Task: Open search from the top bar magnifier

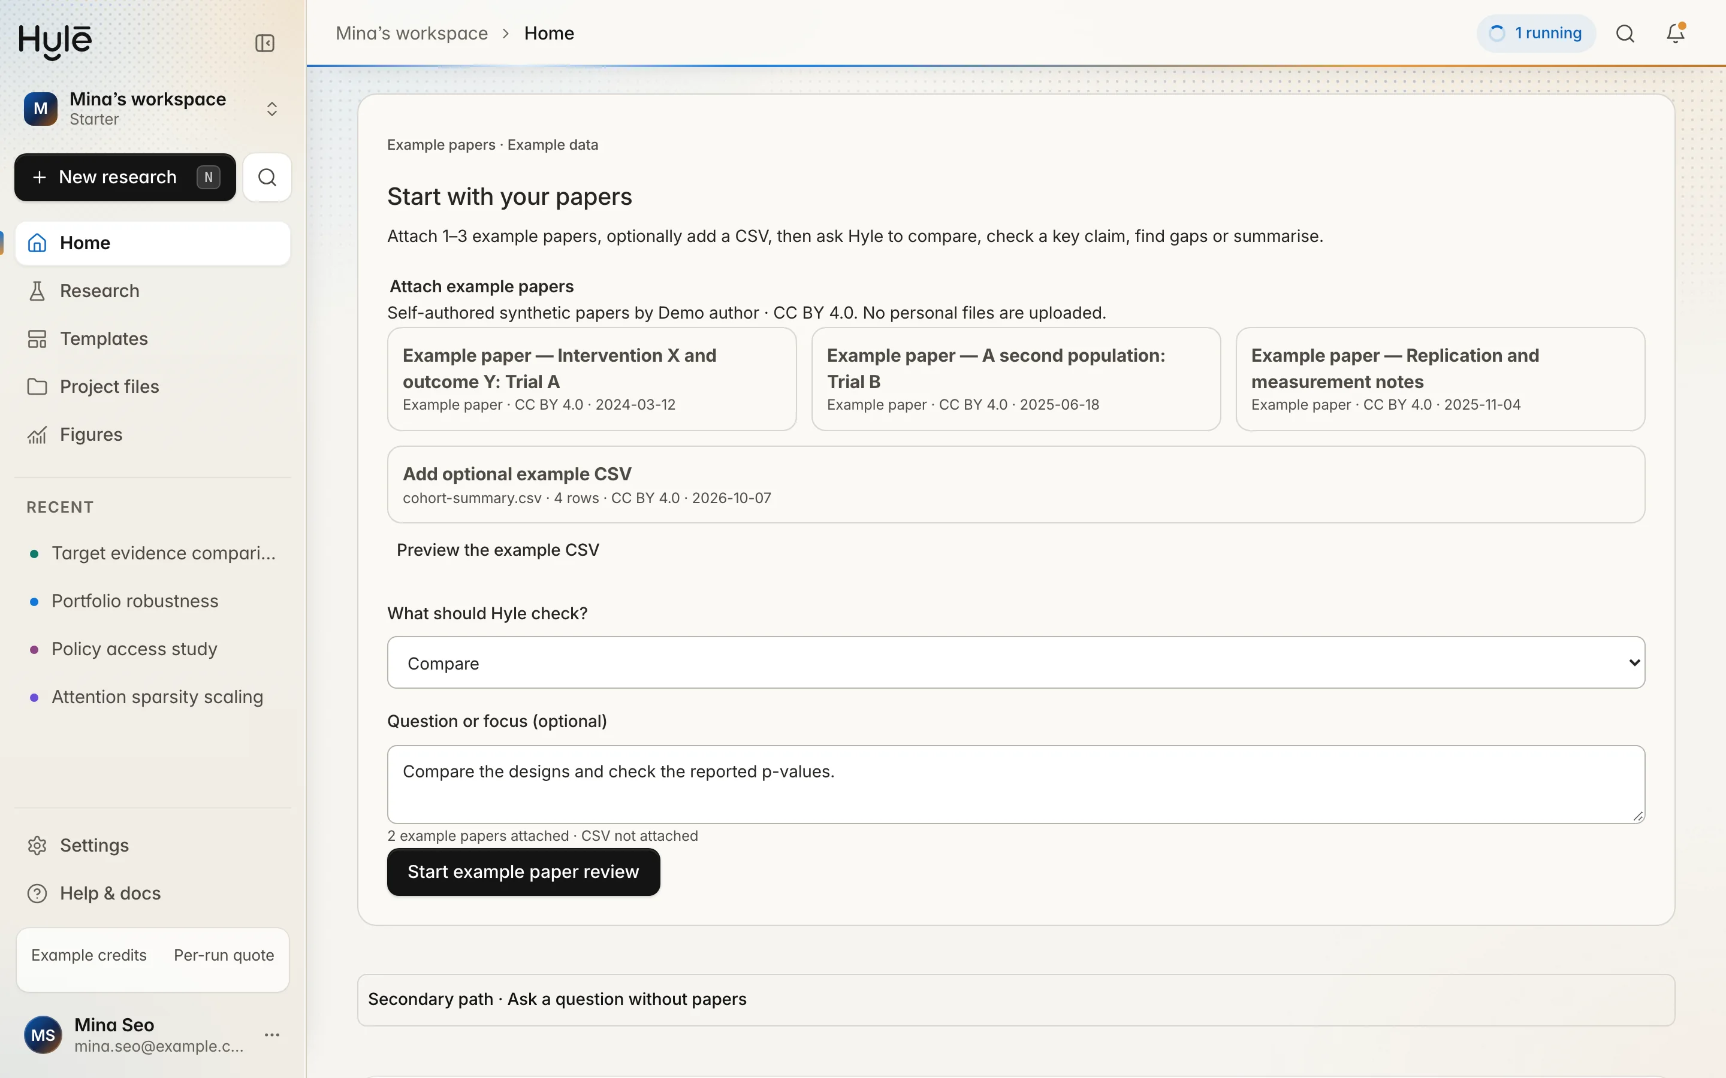Action: [x=1625, y=34]
